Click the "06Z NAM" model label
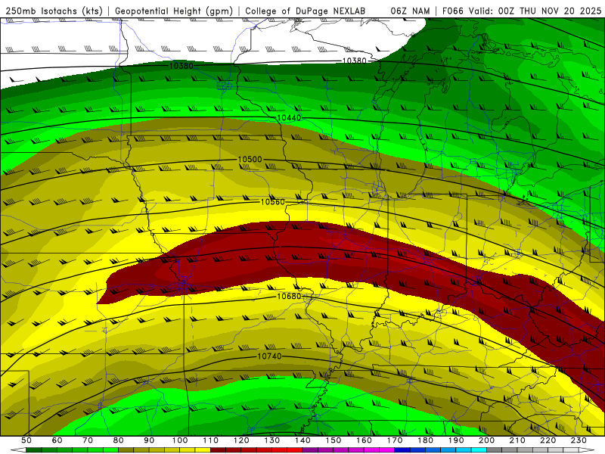Viewport: 605px width, 454px height. (x=410, y=11)
